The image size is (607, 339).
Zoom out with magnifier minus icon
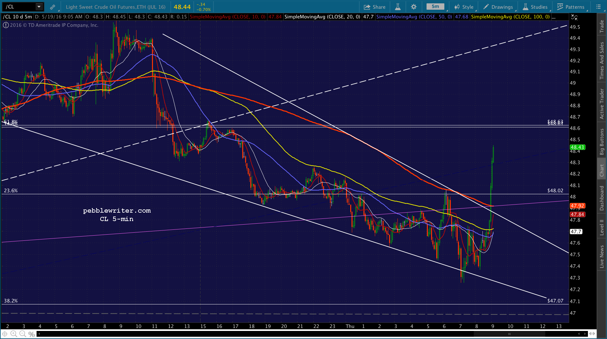click(x=23, y=334)
